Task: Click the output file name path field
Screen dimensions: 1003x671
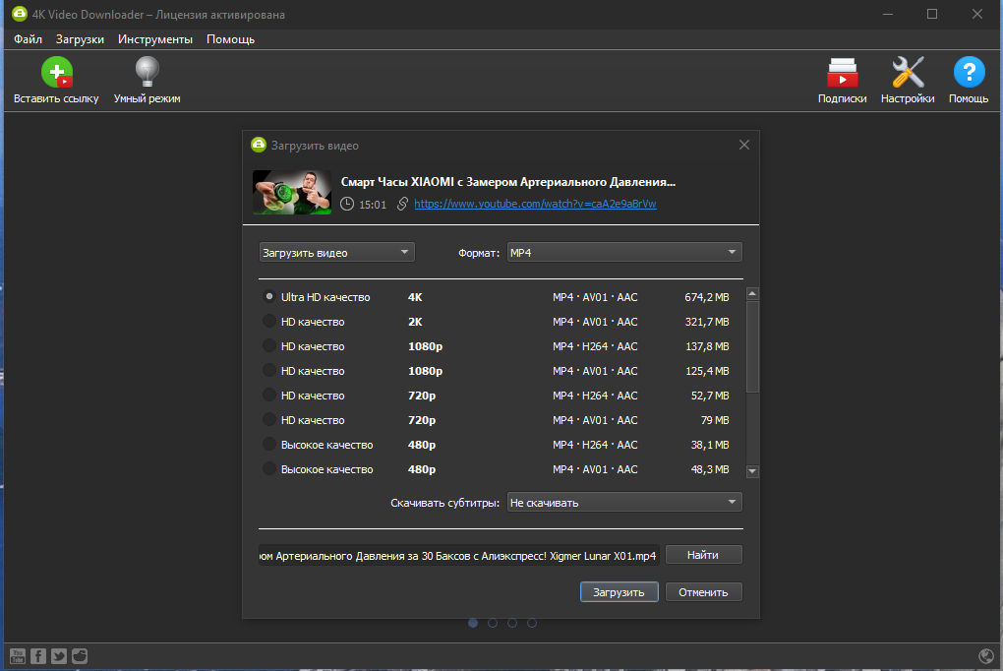Action: pyautogui.click(x=458, y=556)
